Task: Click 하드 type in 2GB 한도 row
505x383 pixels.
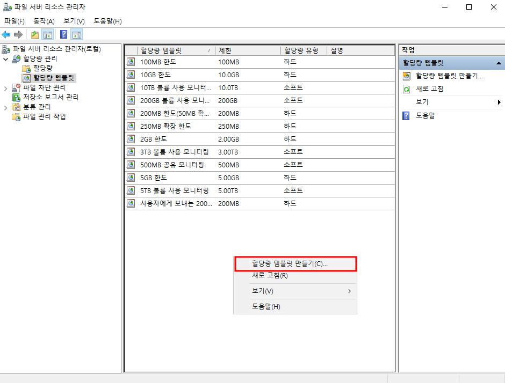Action: point(290,139)
